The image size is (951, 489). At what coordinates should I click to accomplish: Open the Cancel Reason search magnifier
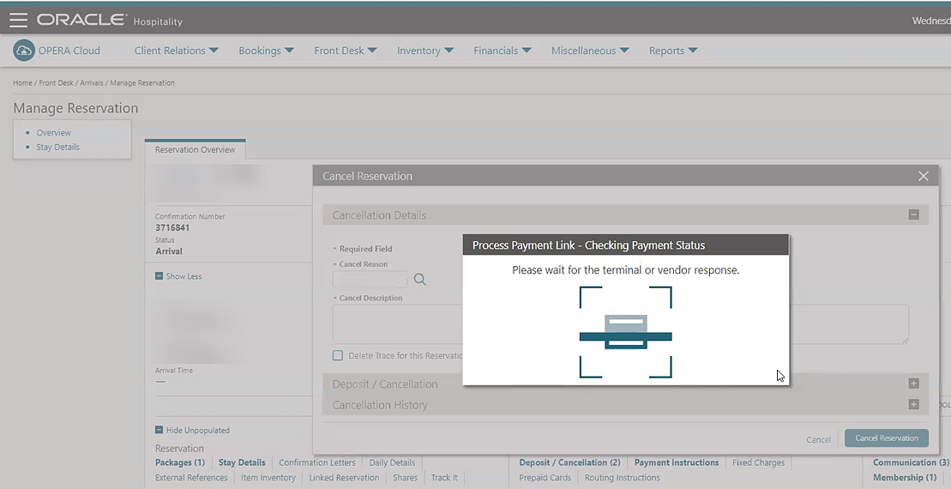point(419,279)
